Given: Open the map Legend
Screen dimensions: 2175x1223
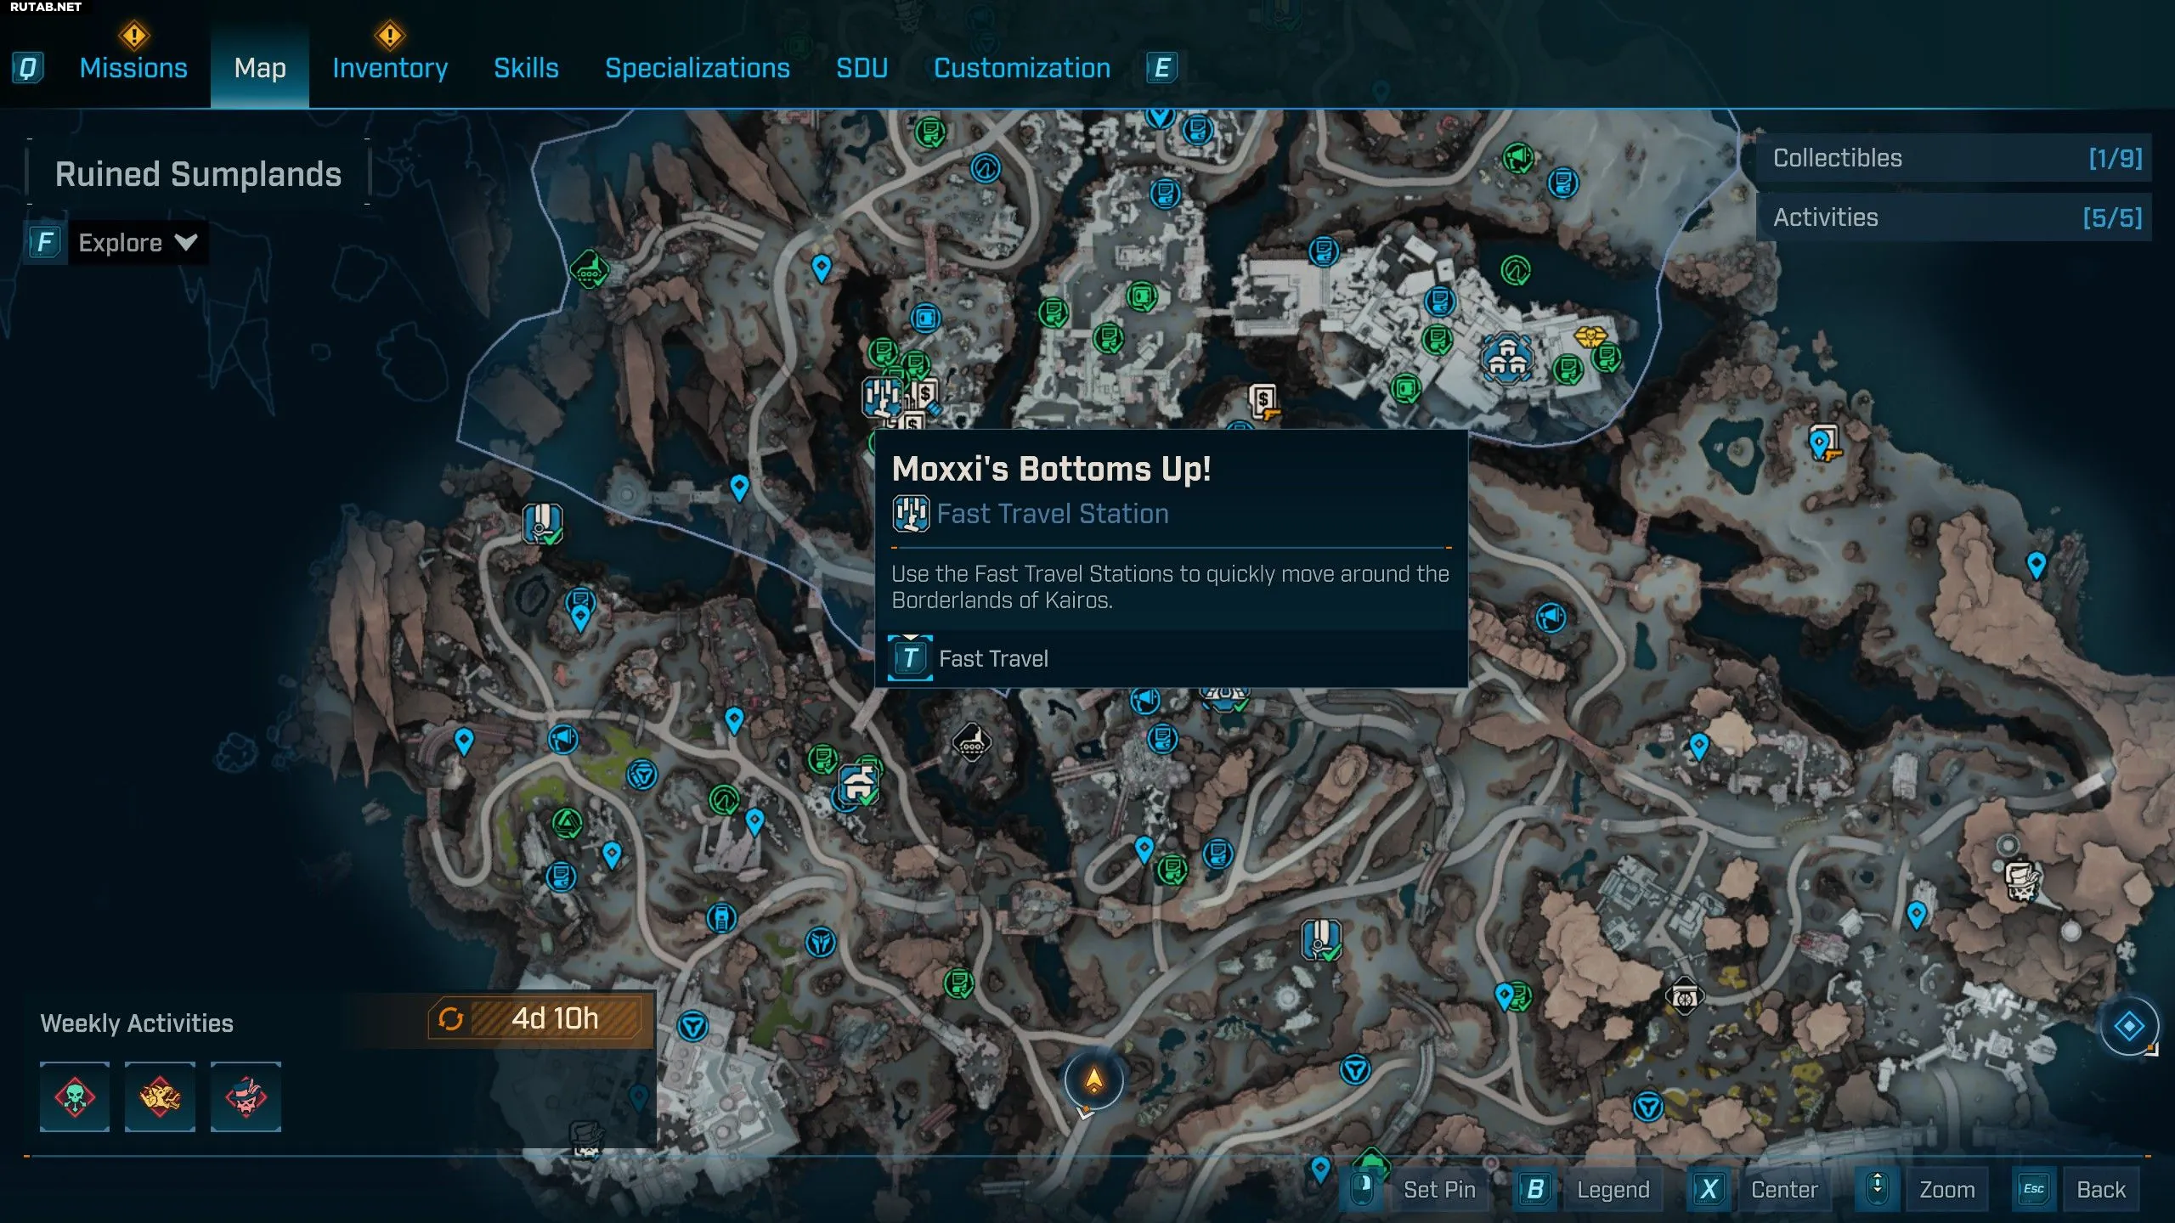Looking at the screenshot, I should [x=1613, y=1190].
